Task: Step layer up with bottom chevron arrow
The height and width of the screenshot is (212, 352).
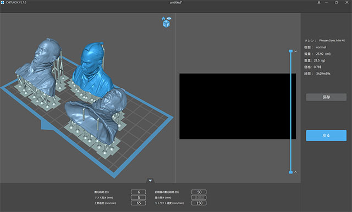Action: coord(296,172)
